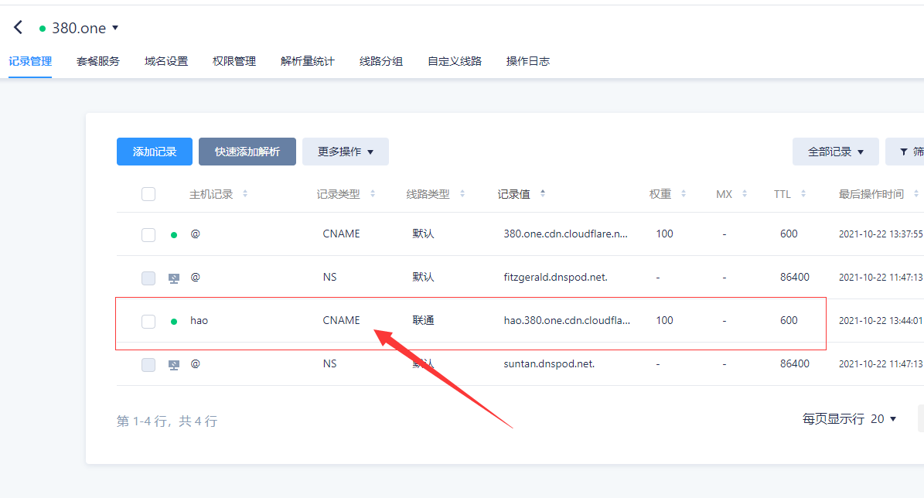Sort by 主机记录 column sort icon

tap(245, 194)
